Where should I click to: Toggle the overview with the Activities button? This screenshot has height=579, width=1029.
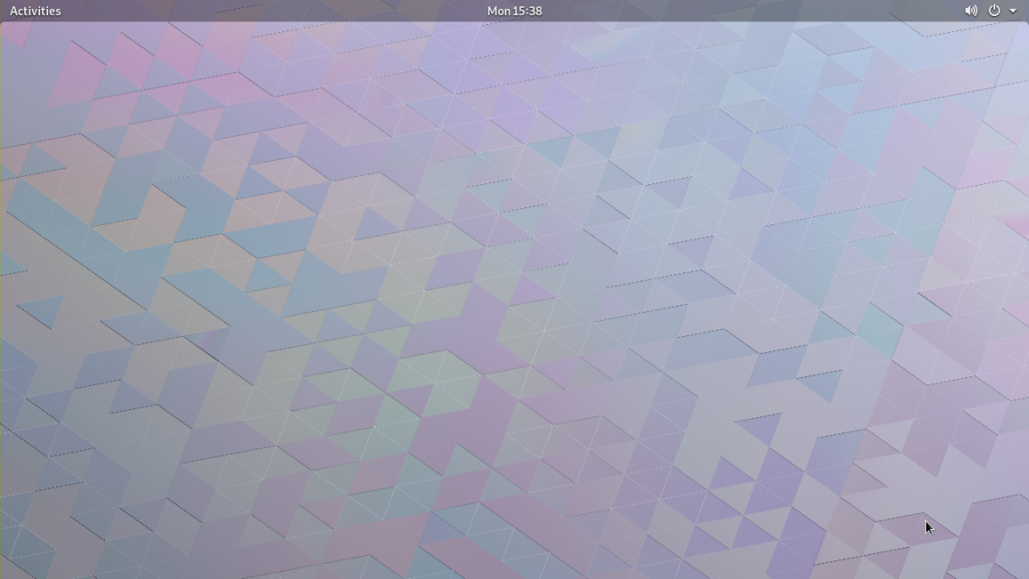coord(35,11)
